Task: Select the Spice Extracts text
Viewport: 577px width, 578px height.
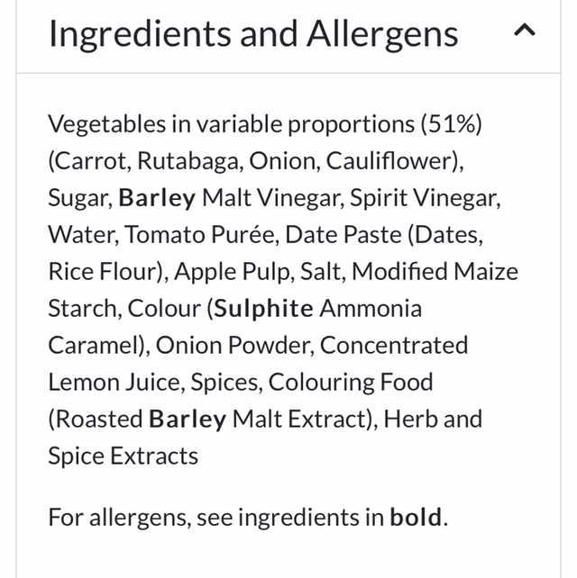Action: click(124, 456)
